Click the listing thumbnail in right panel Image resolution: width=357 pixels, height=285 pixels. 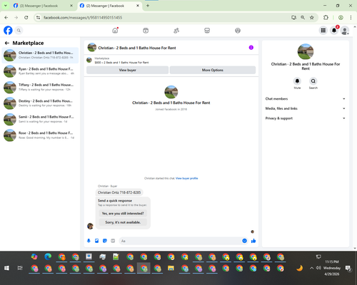tap(306, 51)
